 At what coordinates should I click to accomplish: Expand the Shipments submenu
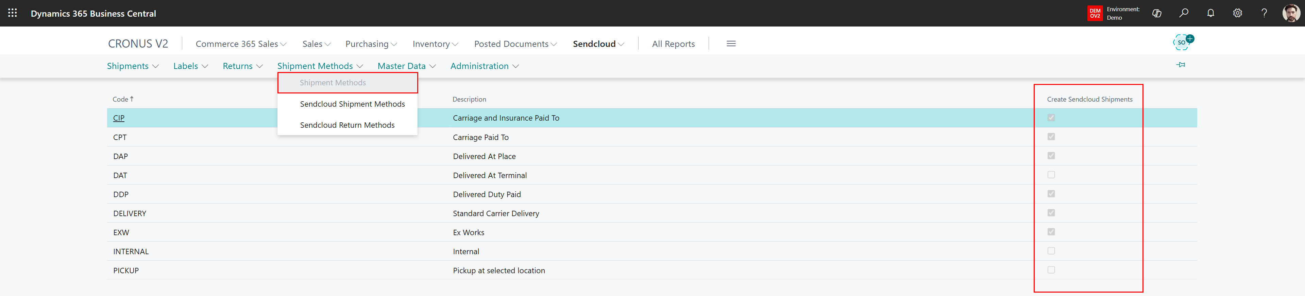pyautogui.click(x=133, y=66)
